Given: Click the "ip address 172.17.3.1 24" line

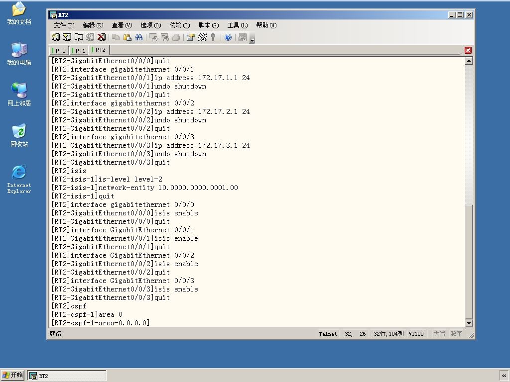Looking at the screenshot, I should point(150,146).
